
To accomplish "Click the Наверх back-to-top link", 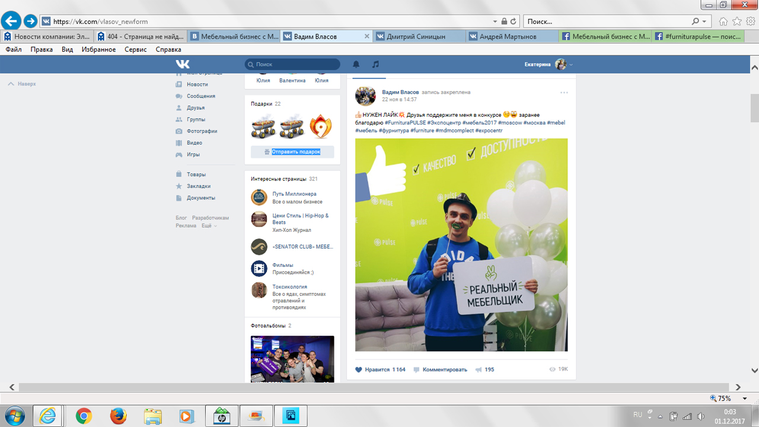I will pos(22,84).
